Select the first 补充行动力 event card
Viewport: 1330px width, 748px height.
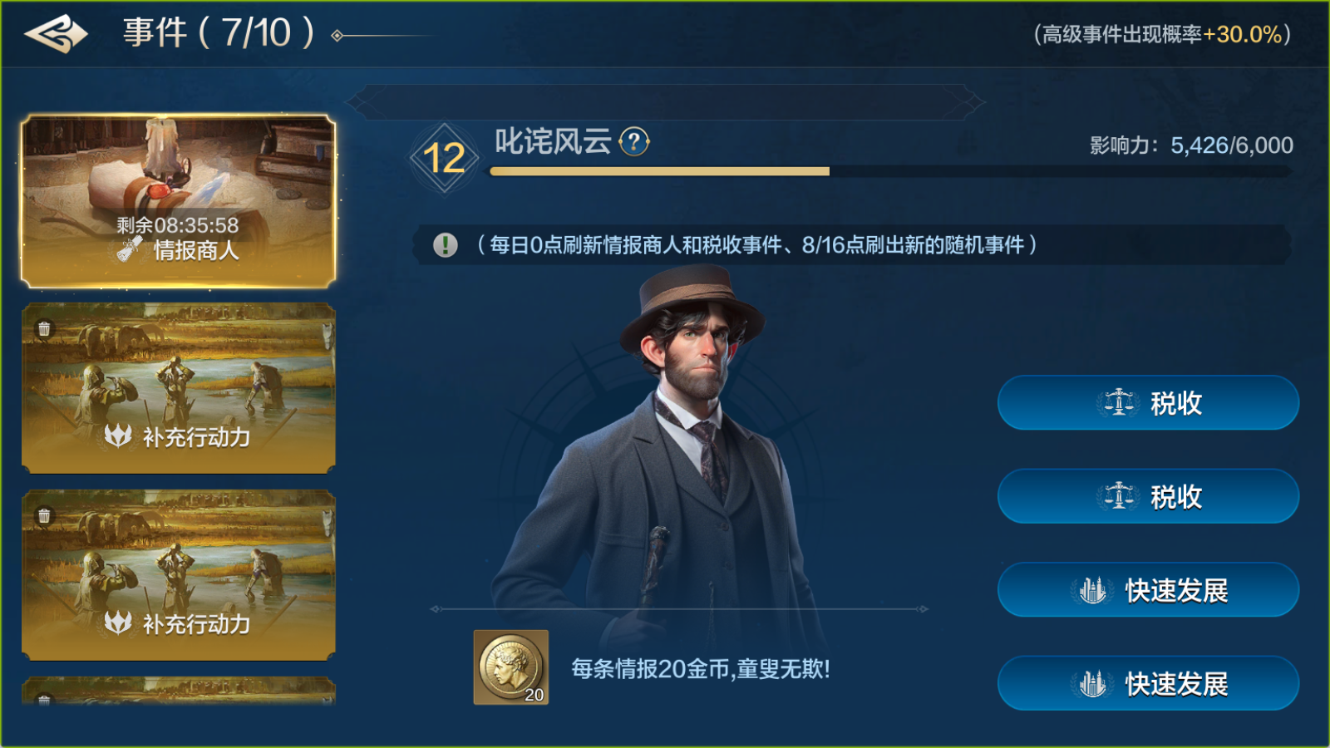tap(178, 388)
